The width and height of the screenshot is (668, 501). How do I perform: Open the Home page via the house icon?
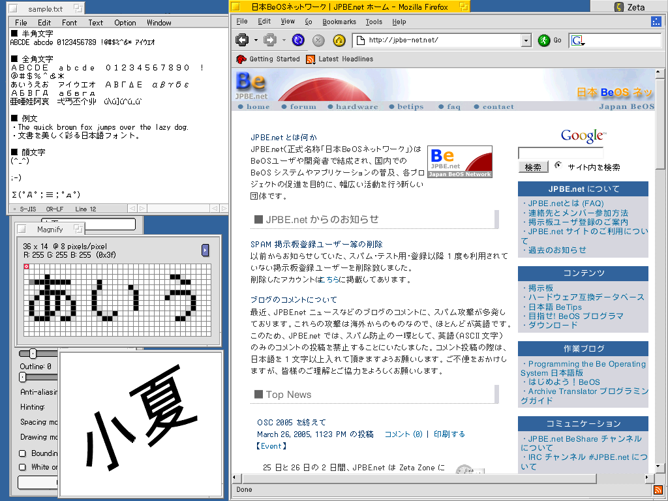coord(339,40)
